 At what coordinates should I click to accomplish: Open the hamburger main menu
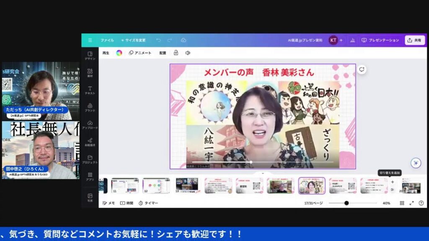(90, 40)
